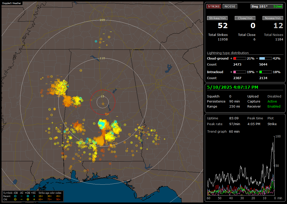Select the Close/min label box
The height and width of the screenshot is (204, 287).
pos(245,18)
